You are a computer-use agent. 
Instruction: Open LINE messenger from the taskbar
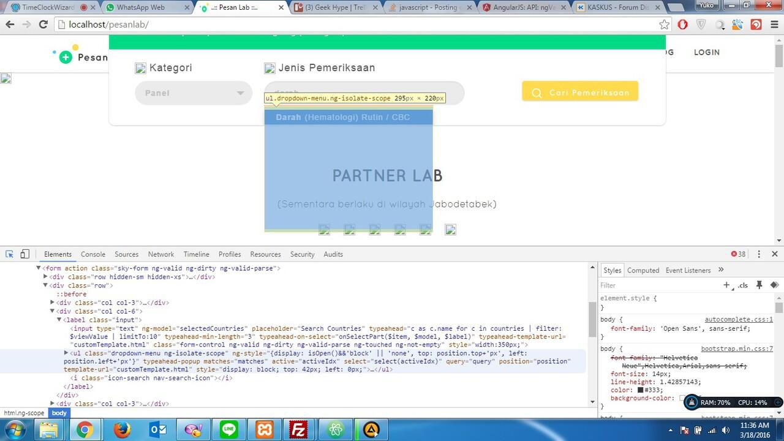(x=229, y=430)
